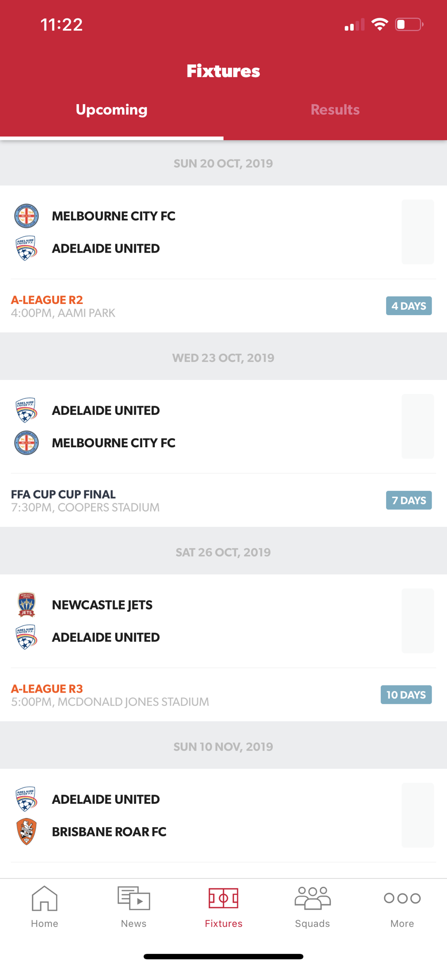Tap the 10 DAYS countdown badge

pos(406,695)
